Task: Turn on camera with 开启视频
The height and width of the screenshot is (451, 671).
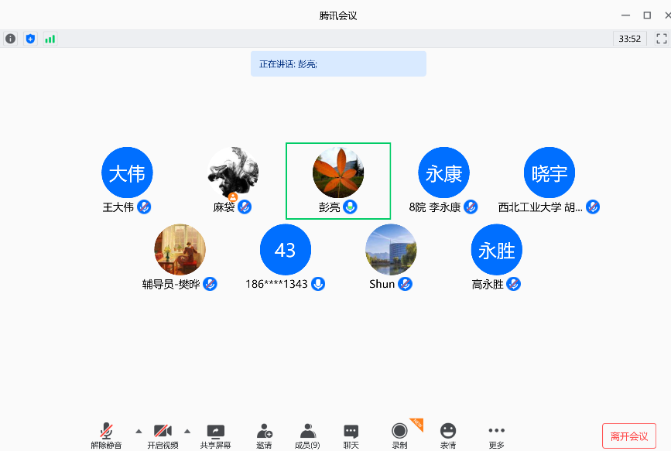Action: tap(163, 436)
